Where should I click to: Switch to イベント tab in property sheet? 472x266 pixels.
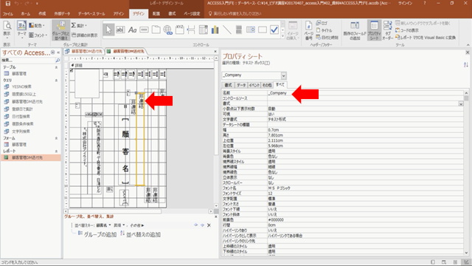(x=254, y=86)
